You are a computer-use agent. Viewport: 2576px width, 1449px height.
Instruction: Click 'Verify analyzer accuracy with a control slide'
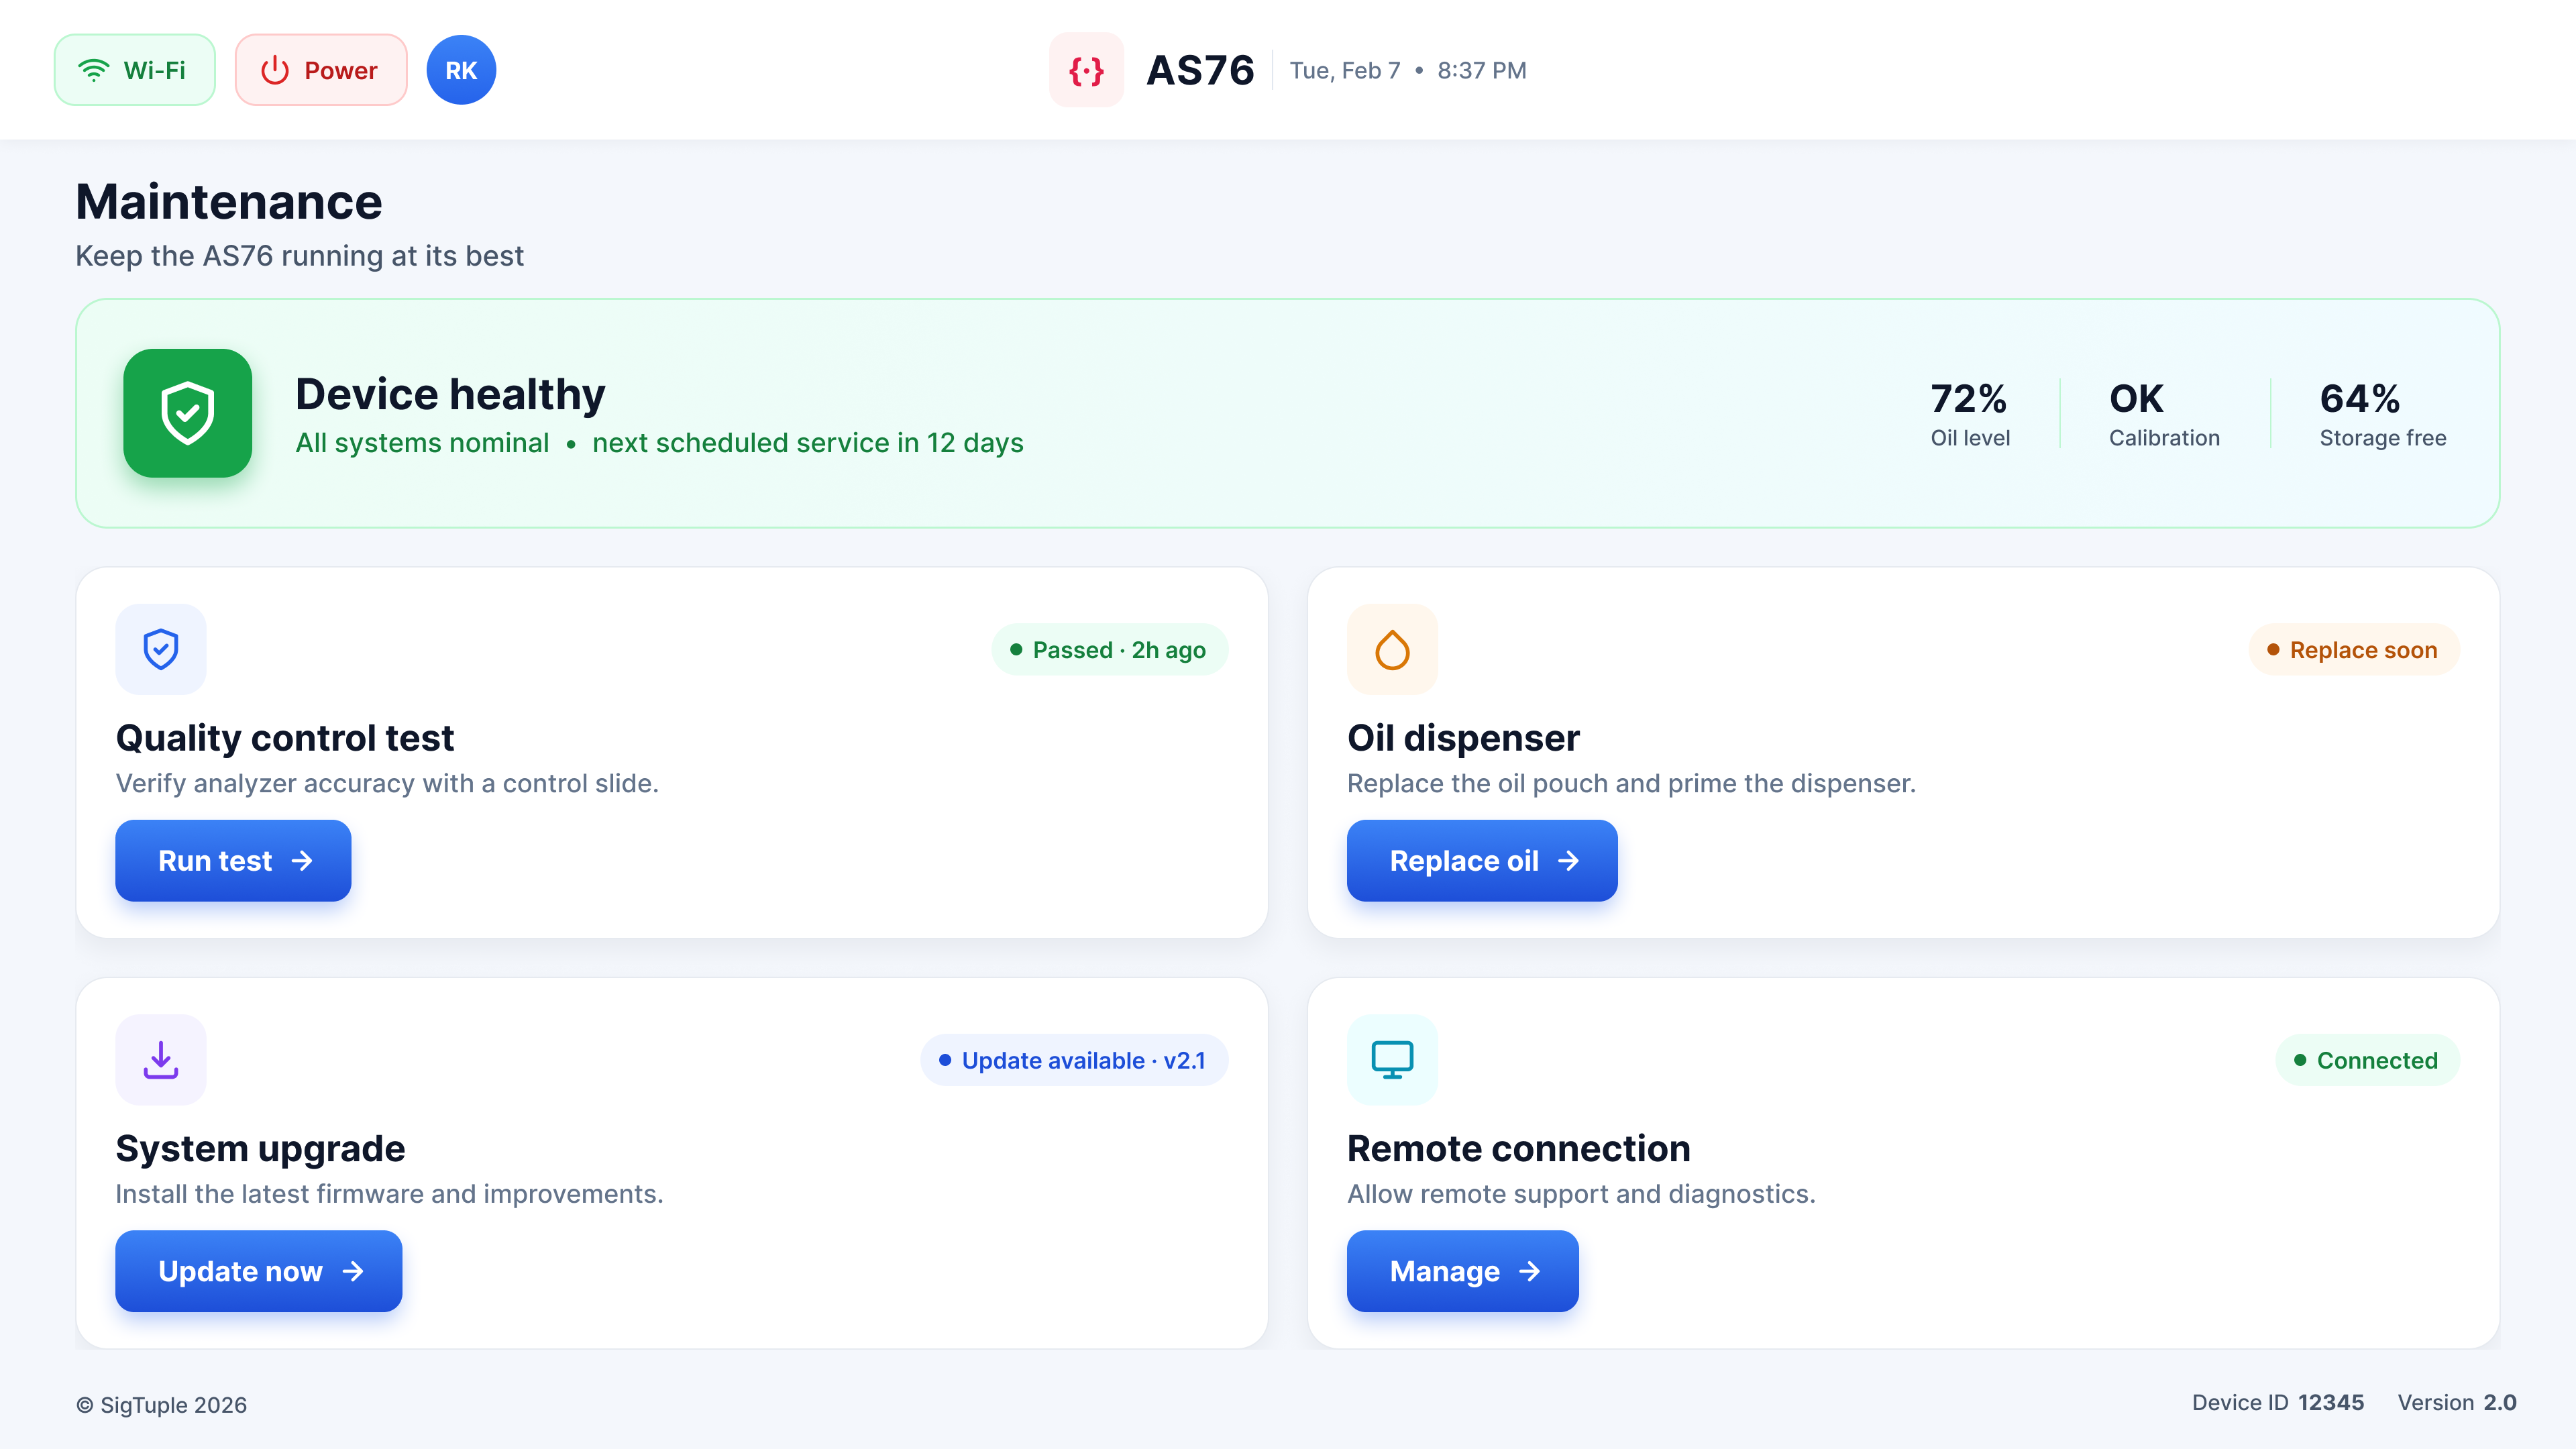click(387, 783)
